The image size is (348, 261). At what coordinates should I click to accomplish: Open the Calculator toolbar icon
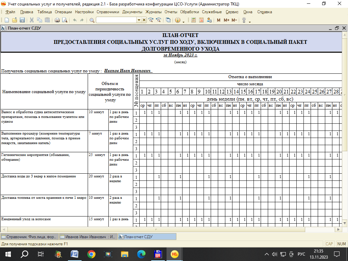[x=193, y=20]
